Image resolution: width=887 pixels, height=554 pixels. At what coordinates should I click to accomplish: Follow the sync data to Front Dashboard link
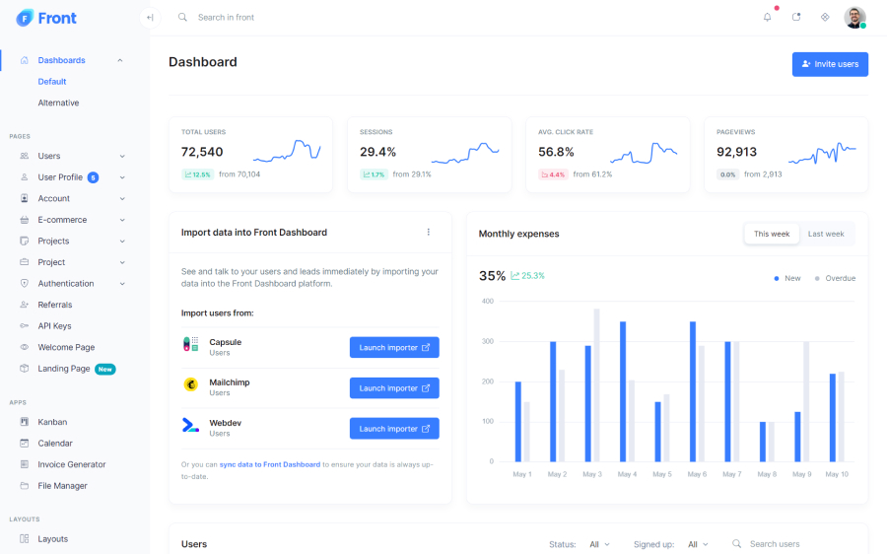point(269,464)
